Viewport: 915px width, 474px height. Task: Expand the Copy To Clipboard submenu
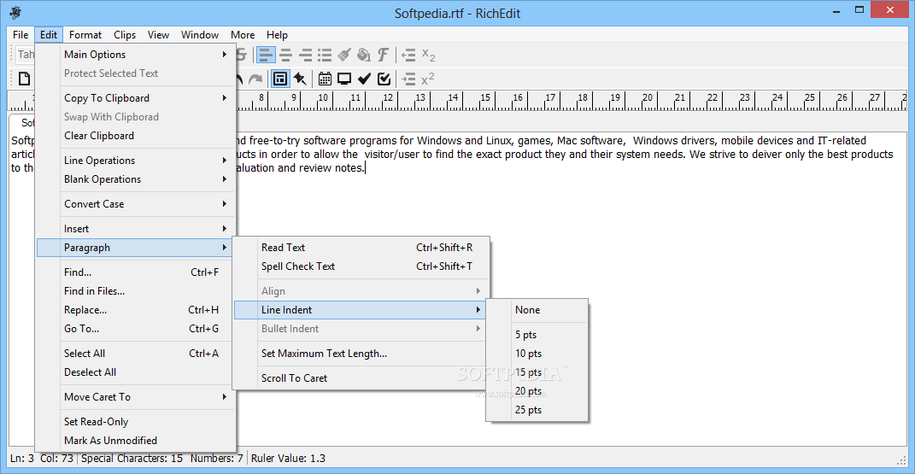click(x=135, y=98)
